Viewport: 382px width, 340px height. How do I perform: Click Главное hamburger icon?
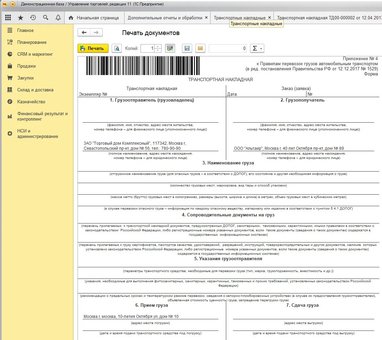point(10,31)
